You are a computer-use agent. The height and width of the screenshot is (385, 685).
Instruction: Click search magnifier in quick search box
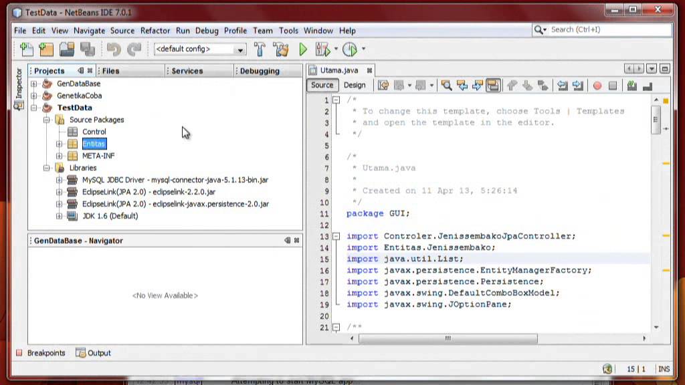coord(540,29)
